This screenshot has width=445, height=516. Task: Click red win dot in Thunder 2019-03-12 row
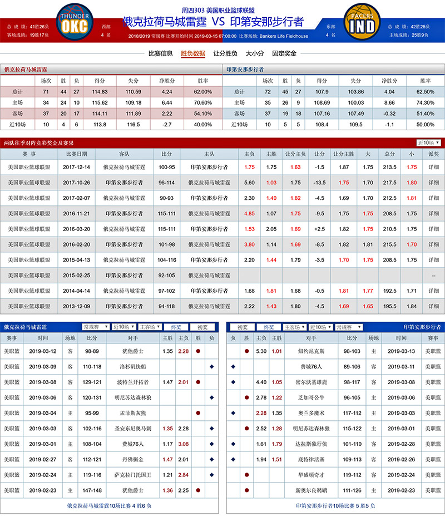pos(198,351)
